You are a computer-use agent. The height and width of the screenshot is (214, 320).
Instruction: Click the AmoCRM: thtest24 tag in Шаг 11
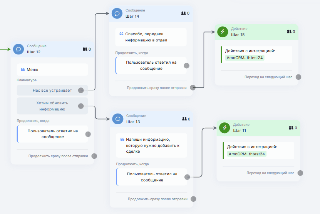tap(247, 154)
